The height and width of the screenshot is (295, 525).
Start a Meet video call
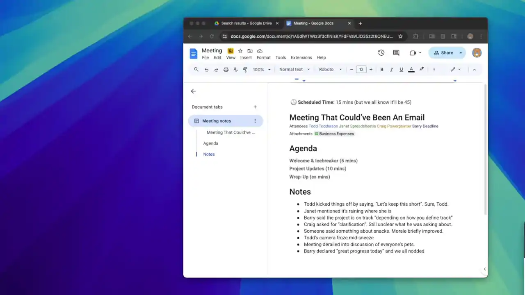413,53
